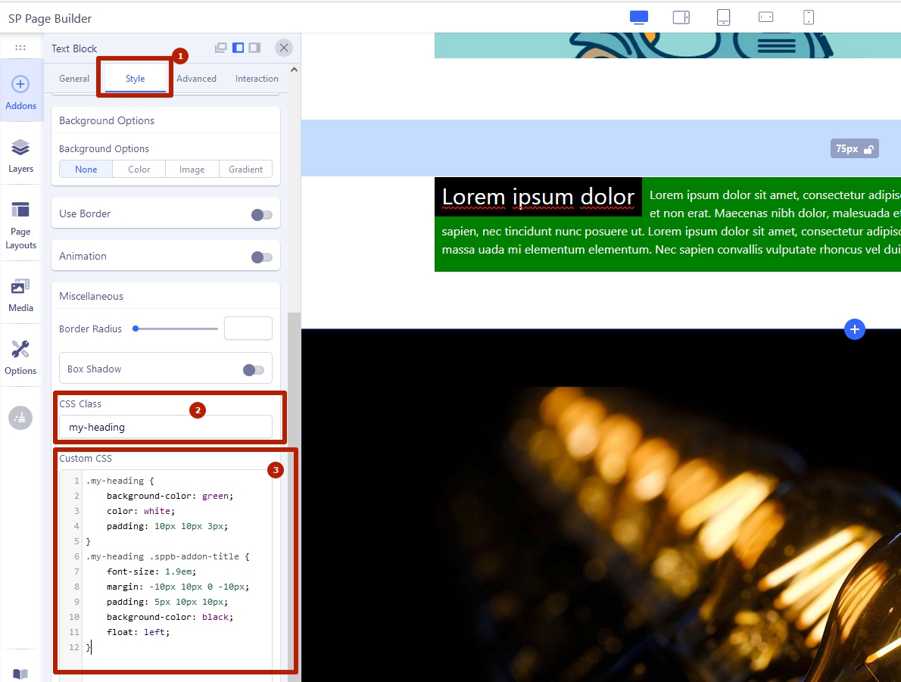Image resolution: width=901 pixels, height=682 pixels.
Task: Enable the Use Border toggle
Action: [261, 215]
